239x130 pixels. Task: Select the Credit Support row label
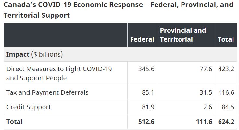29,107
